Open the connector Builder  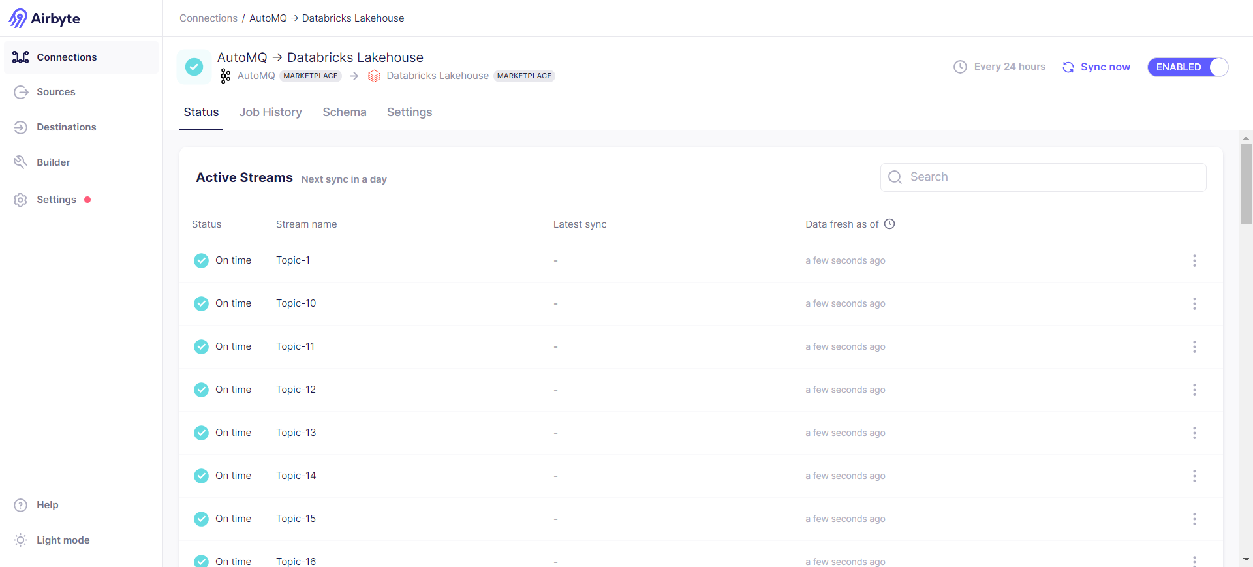pyautogui.click(x=53, y=162)
